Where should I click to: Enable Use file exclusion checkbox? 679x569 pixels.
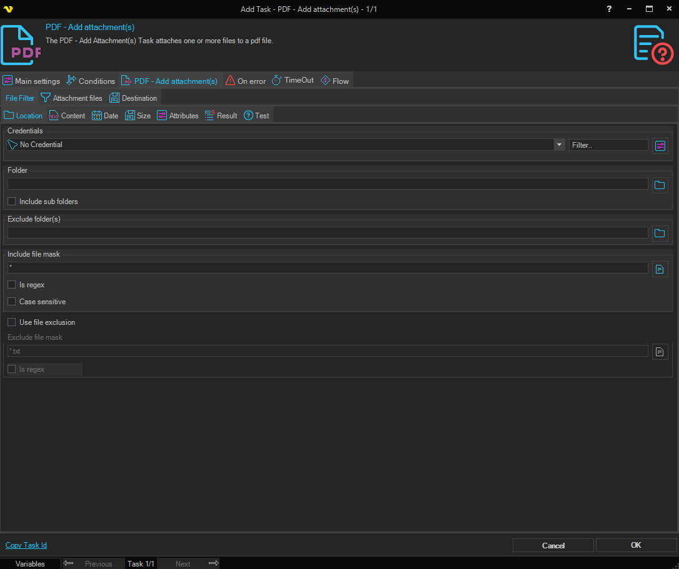[x=12, y=322]
